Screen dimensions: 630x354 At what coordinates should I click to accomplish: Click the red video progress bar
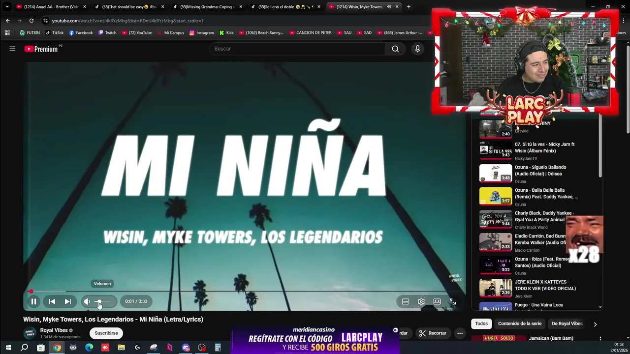click(x=244, y=292)
